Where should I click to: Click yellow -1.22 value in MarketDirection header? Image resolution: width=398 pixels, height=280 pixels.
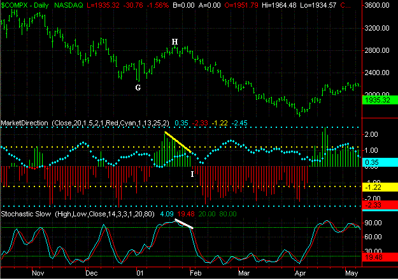tap(220, 123)
